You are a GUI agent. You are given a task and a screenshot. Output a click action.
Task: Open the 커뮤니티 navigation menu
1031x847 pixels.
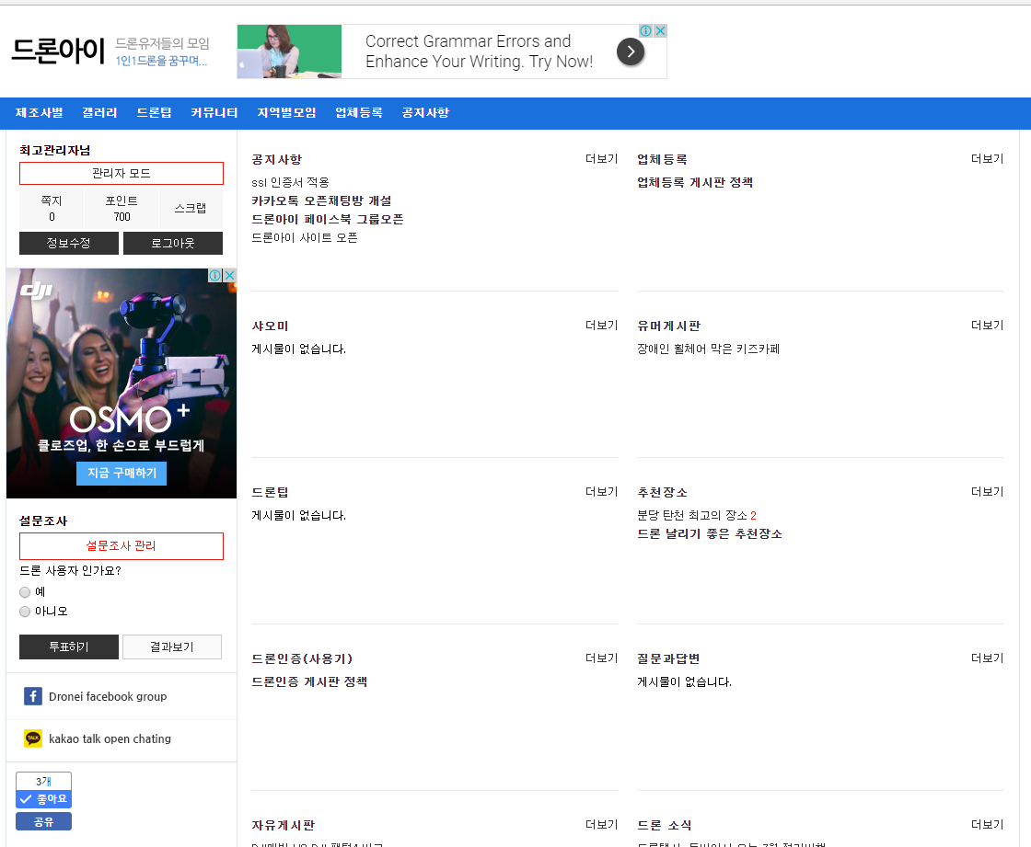pos(214,113)
